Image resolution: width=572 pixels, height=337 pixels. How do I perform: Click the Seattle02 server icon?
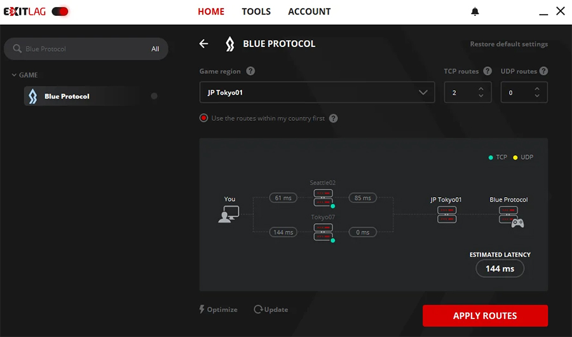point(323,198)
